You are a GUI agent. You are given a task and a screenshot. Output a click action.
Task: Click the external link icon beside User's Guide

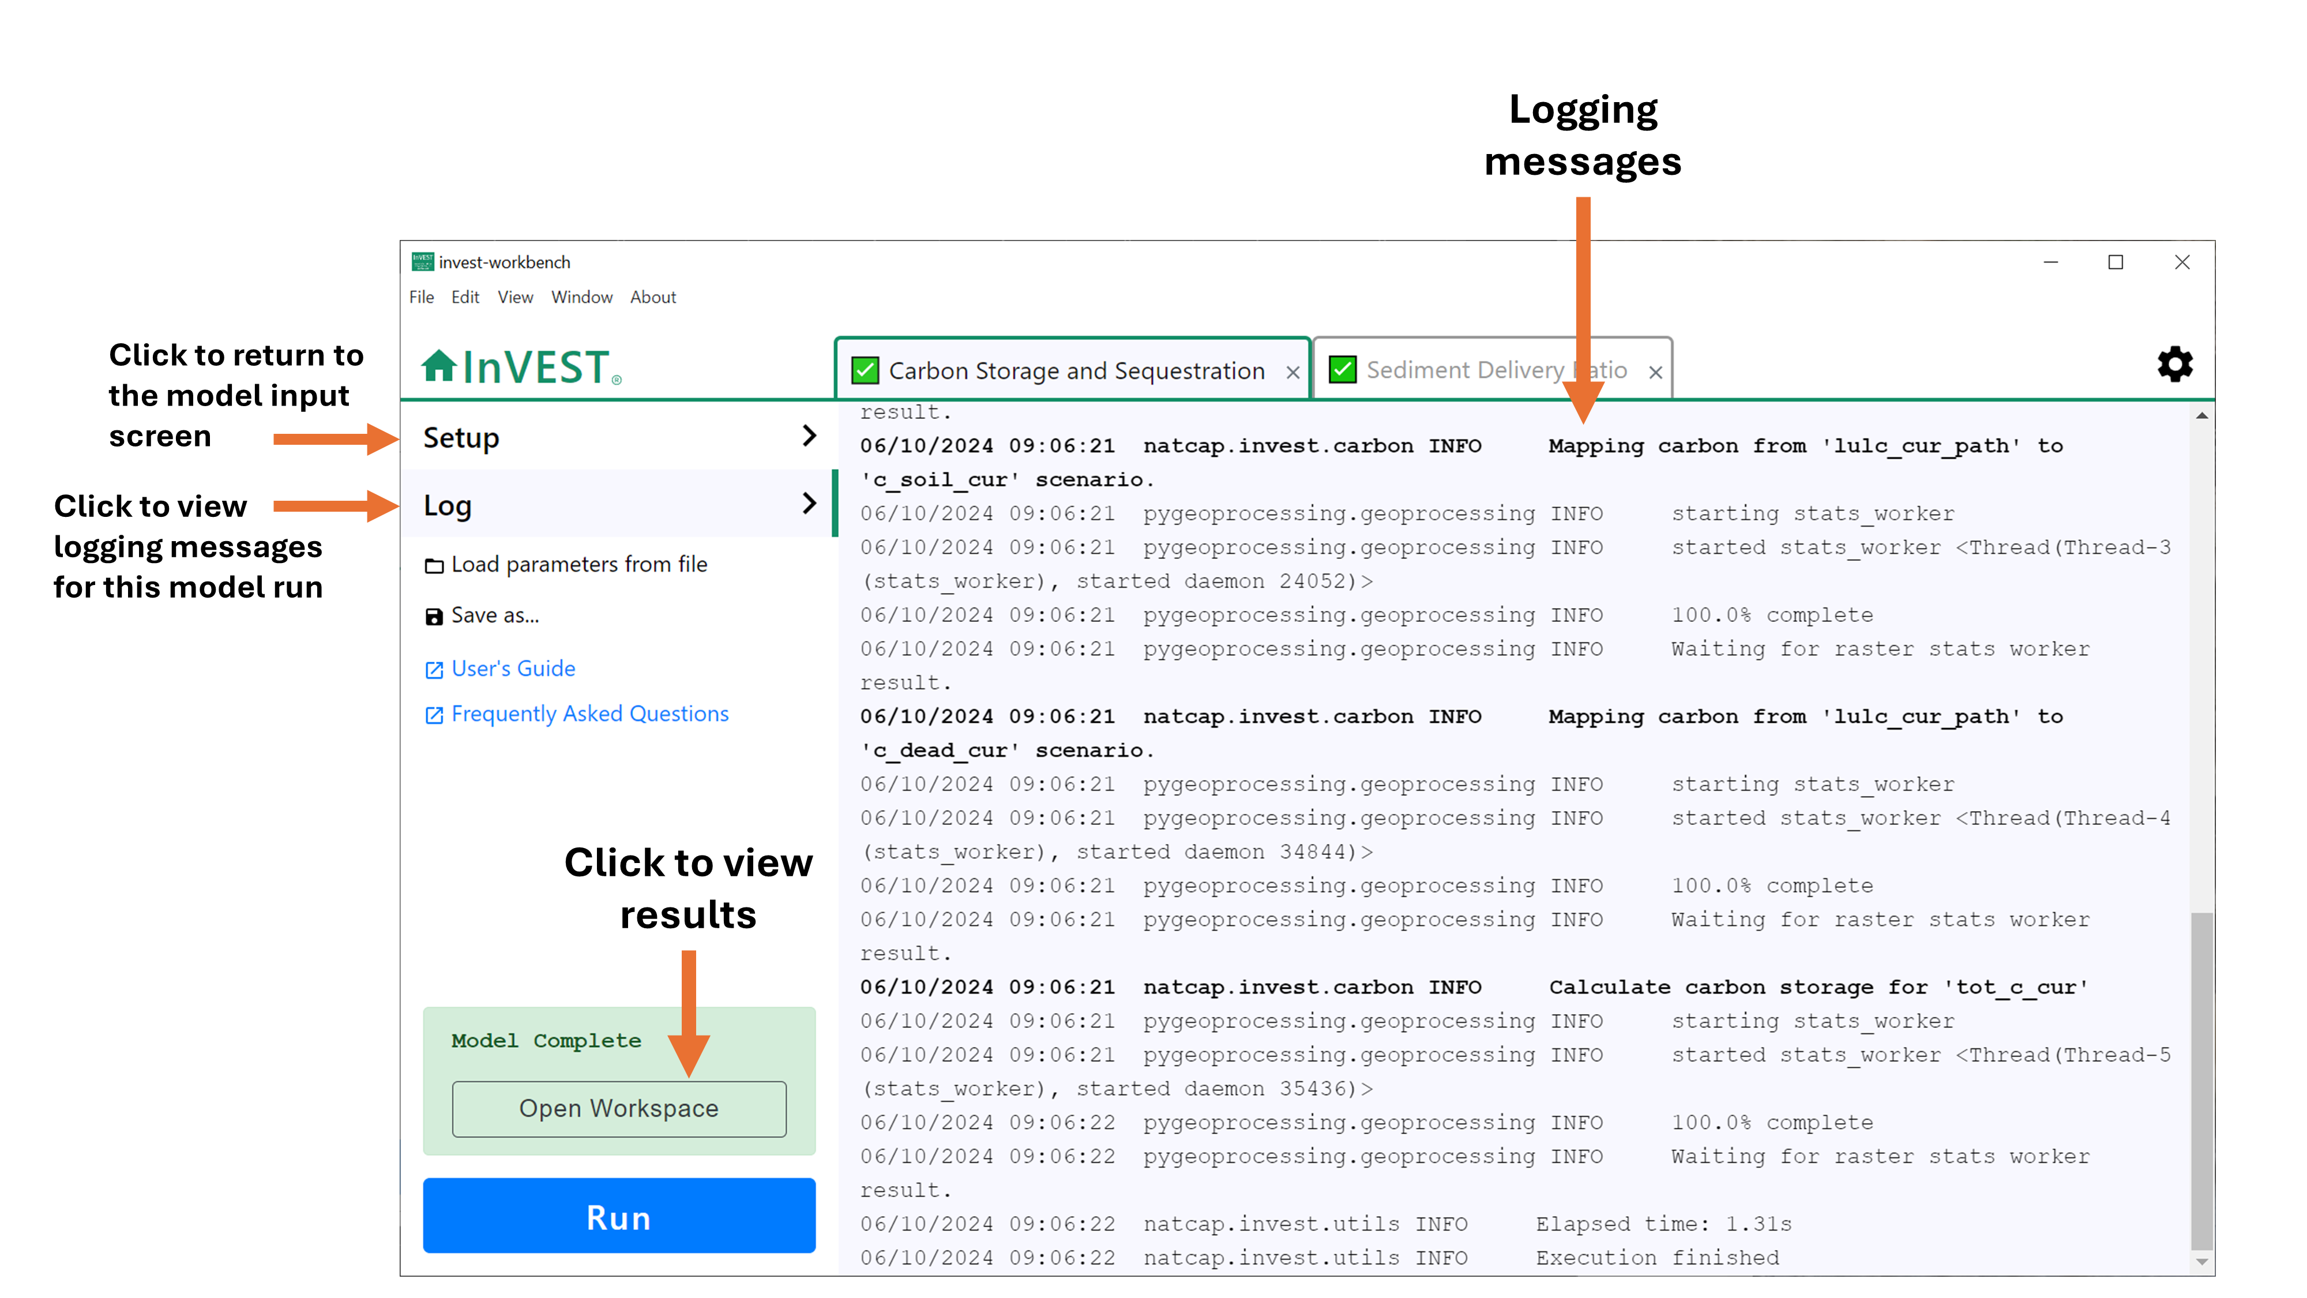point(434,669)
